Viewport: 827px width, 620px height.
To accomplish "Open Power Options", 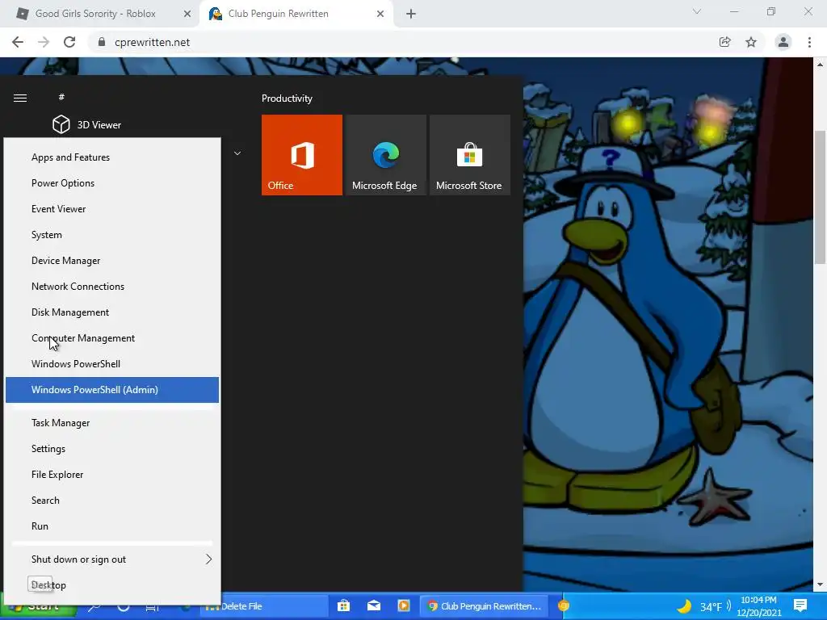I will pos(111,183).
